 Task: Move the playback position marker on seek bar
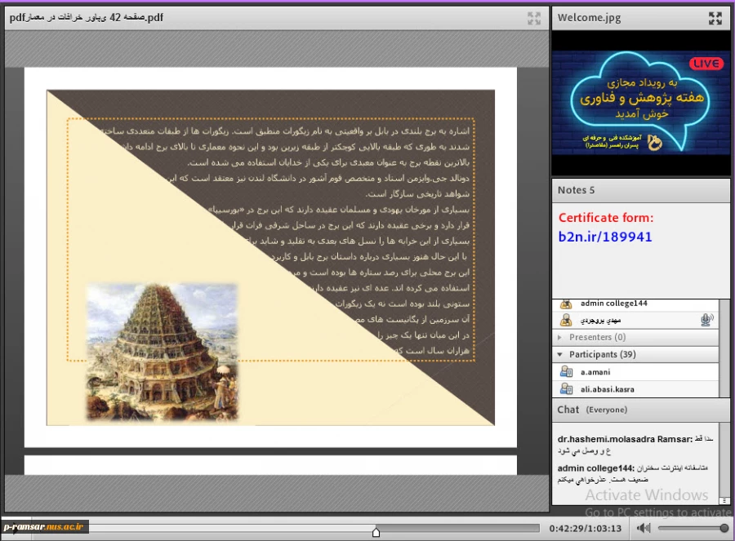[376, 532]
